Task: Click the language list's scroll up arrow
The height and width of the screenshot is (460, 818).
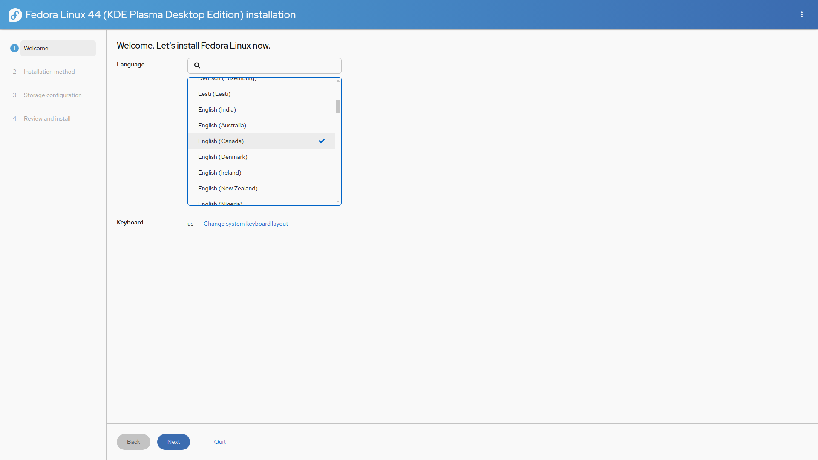Action: 338,81
